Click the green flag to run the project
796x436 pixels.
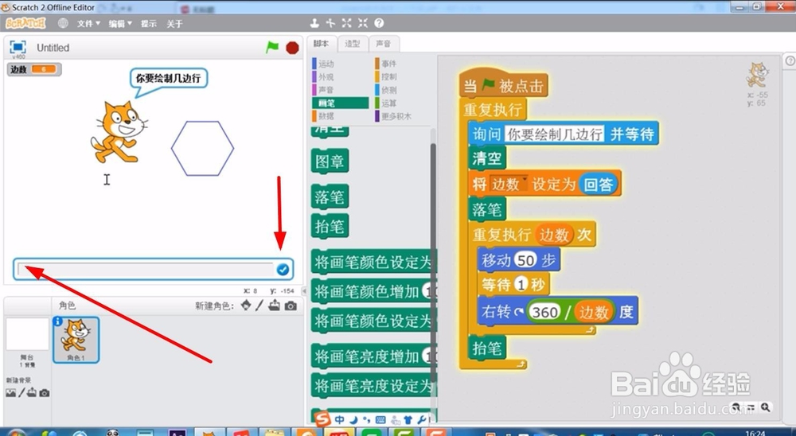tap(272, 47)
